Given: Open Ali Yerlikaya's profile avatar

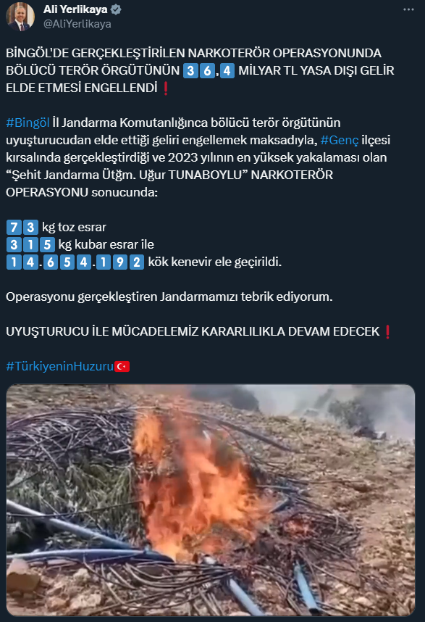Looking at the screenshot, I should pos(20,17).
